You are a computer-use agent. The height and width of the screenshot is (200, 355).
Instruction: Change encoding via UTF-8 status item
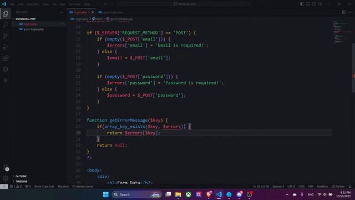[291, 187]
